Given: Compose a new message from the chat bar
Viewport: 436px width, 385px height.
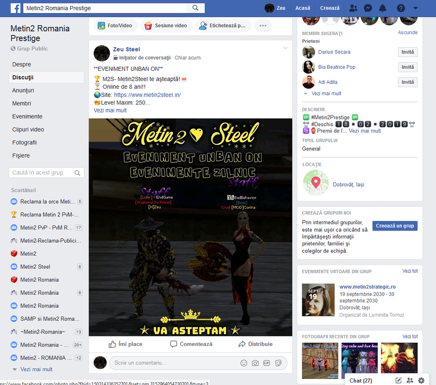Looking at the screenshot, I should click(398, 381).
